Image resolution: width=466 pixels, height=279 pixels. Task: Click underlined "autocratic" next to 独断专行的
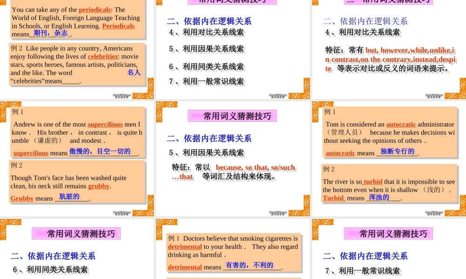tap(340, 153)
